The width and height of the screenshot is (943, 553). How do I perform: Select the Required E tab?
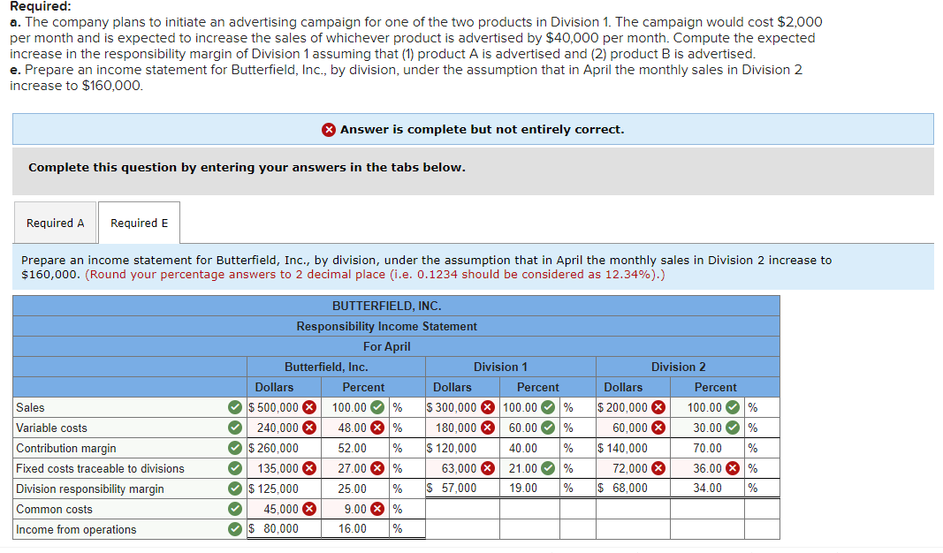[x=138, y=223]
